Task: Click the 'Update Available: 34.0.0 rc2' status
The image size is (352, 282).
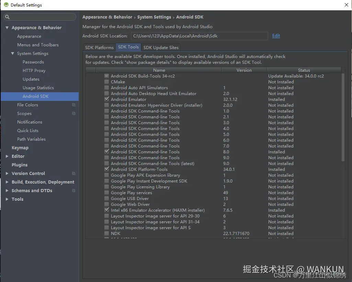Action: (x=296, y=76)
